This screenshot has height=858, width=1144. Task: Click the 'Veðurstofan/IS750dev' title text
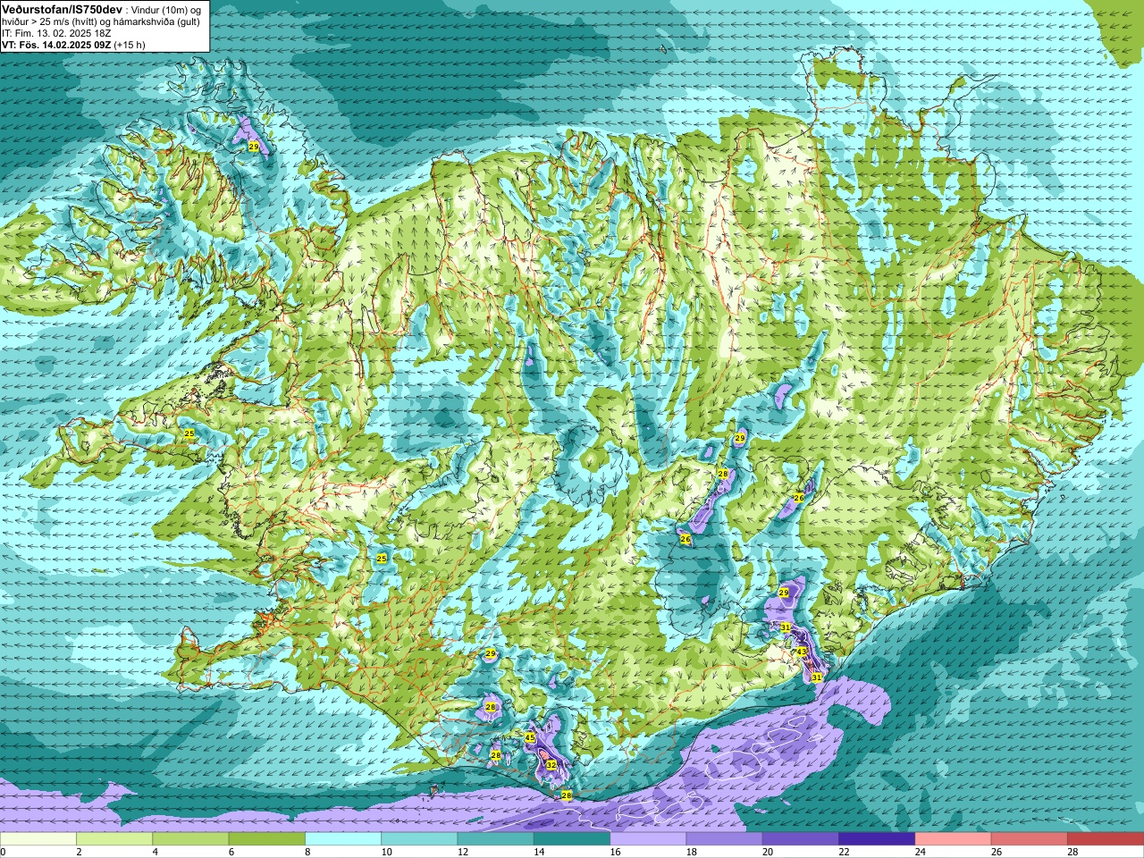click(x=62, y=9)
